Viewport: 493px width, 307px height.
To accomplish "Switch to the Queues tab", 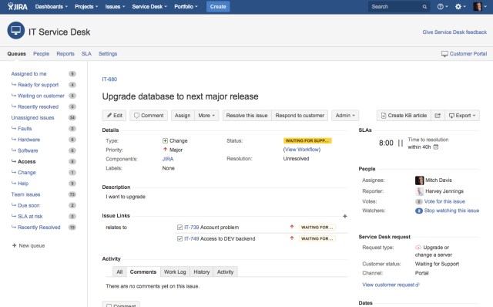I will coord(17,54).
